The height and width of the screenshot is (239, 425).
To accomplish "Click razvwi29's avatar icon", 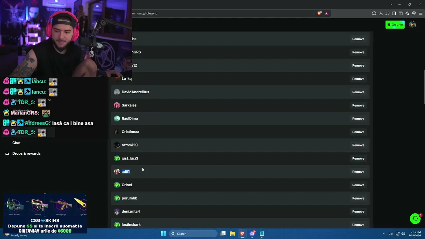I will 117,145.
